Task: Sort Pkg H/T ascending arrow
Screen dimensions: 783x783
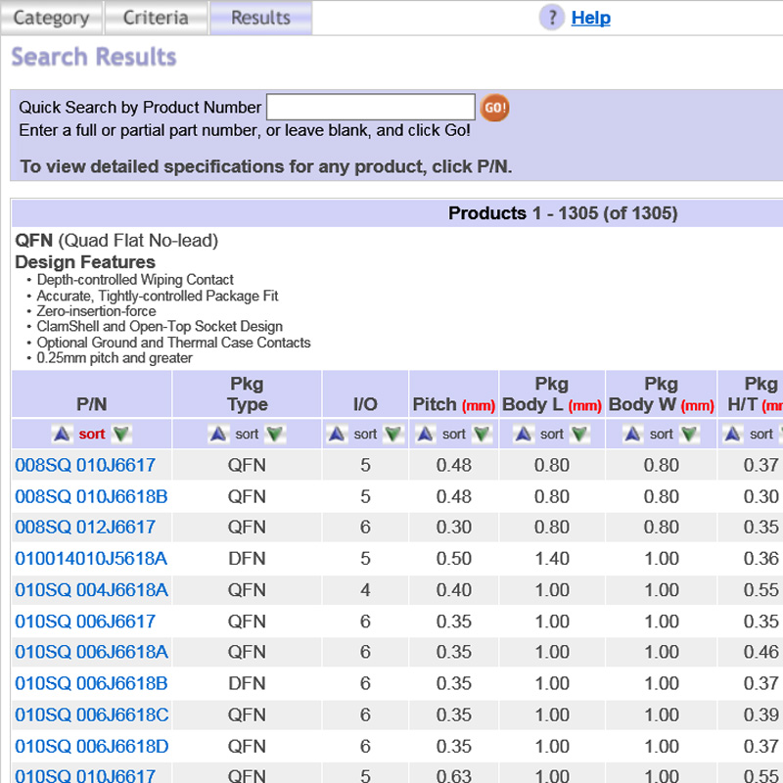Action: [732, 434]
